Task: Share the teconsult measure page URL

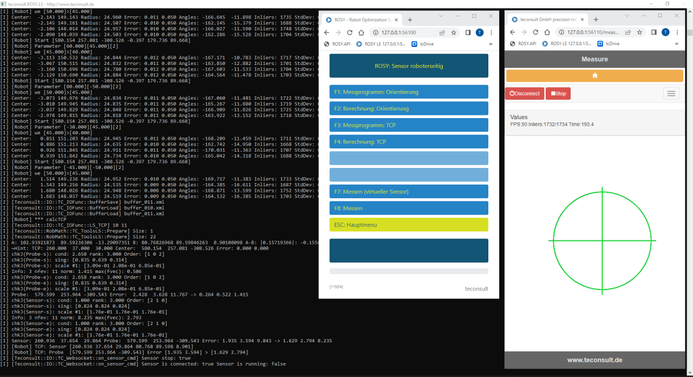Action: (629, 32)
